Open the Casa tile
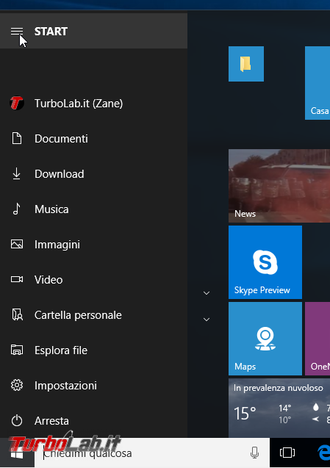 pos(318,83)
